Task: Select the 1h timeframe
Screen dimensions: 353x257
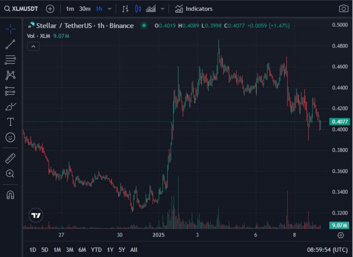Action: [99, 9]
